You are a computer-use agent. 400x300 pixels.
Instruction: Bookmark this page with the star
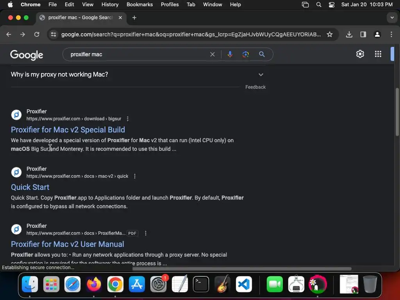(330, 34)
